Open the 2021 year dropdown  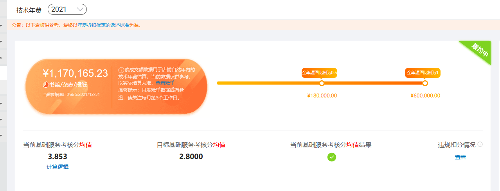[67, 9]
